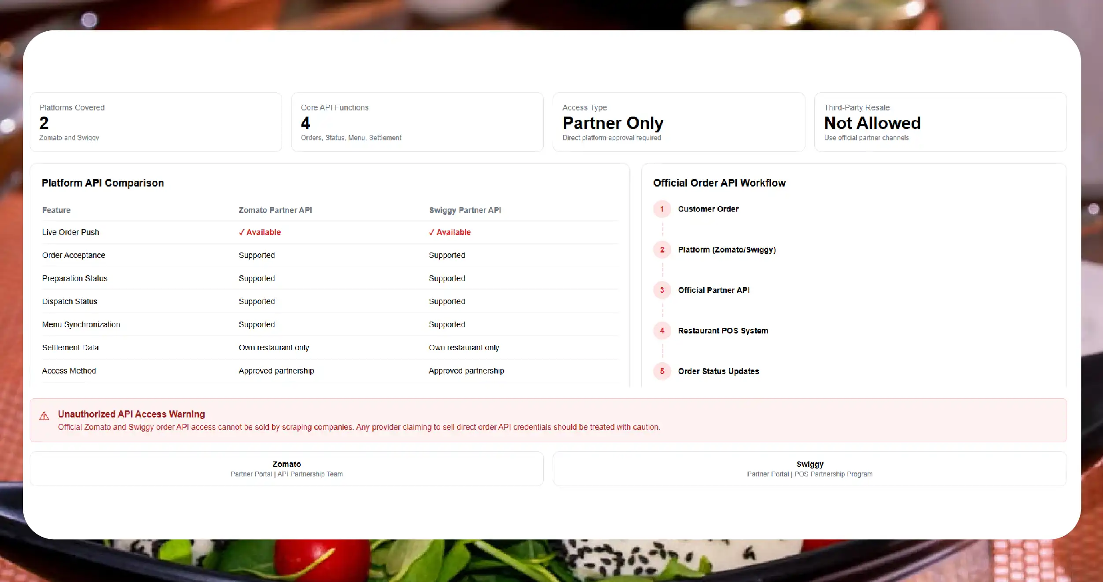Select the Third-Party Resale Not Allowed card
The height and width of the screenshot is (582, 1103).
941,122
